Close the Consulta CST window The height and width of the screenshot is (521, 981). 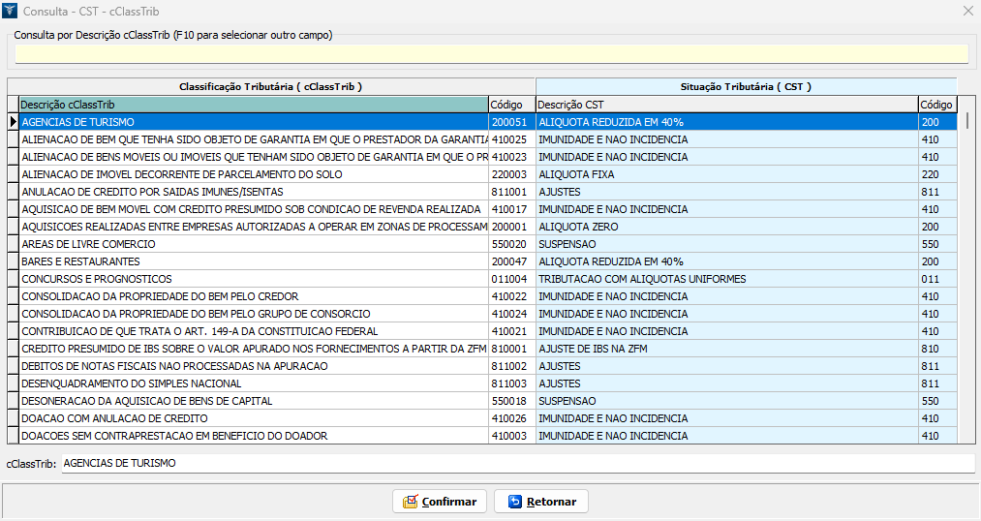966,11
